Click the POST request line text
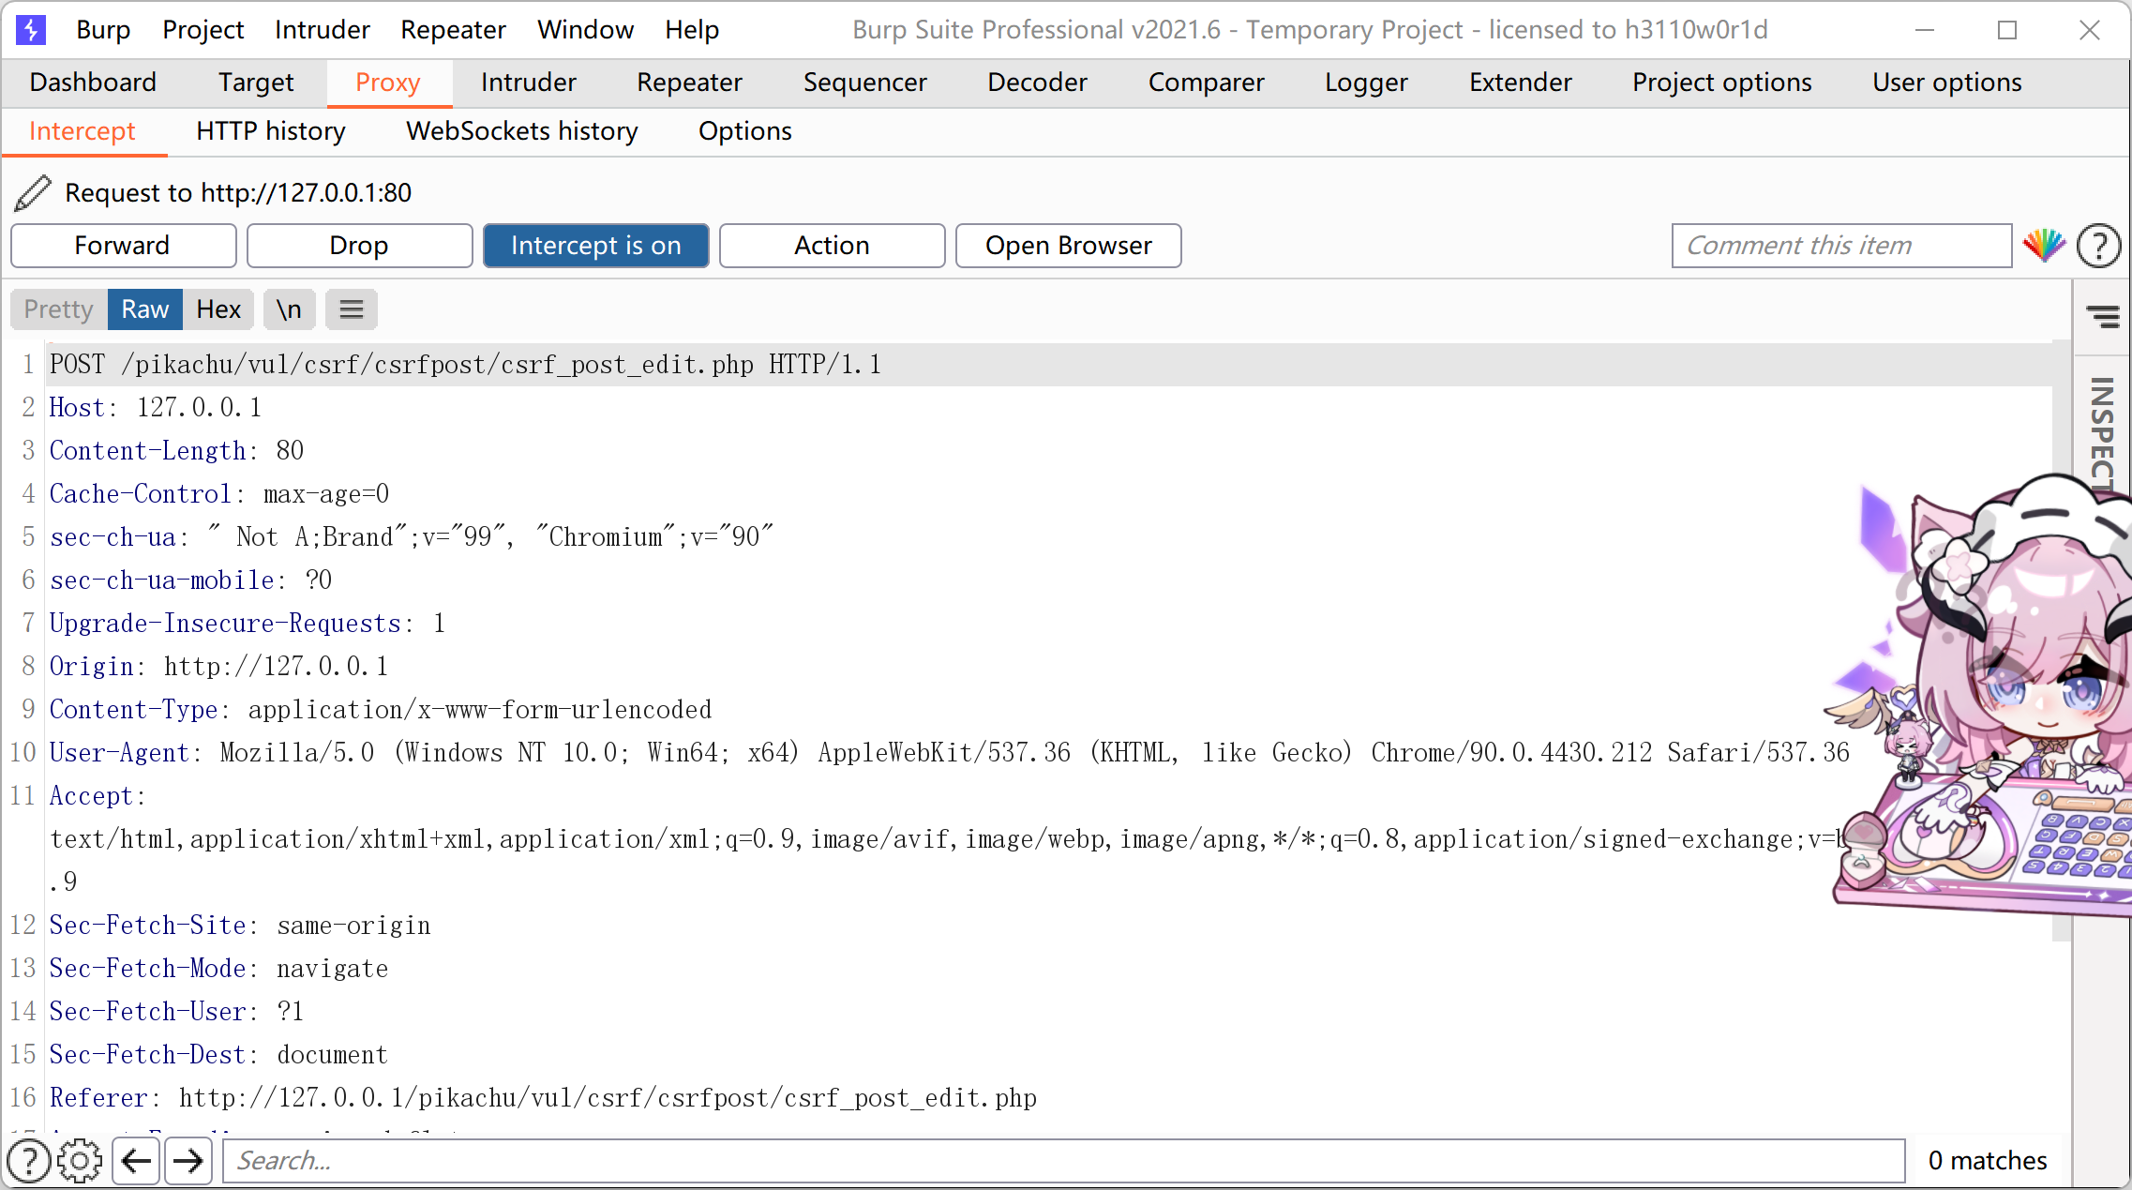The image size is (2132, 1190). click(x=466, y=365)
